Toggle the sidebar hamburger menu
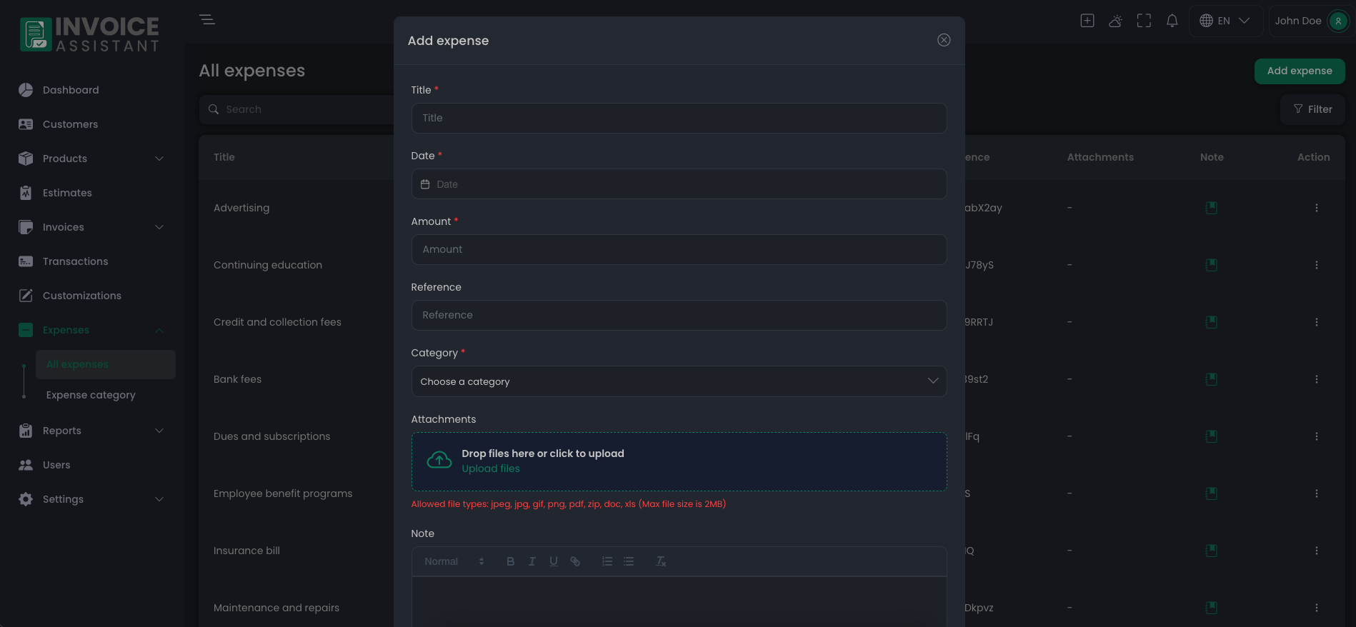This screenshot has height=627, width=1356. click(x=207, y=20)
